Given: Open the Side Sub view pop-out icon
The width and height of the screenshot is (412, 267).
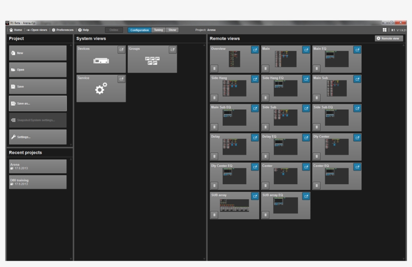Looking at the screenshot, I should pos(306,109).
